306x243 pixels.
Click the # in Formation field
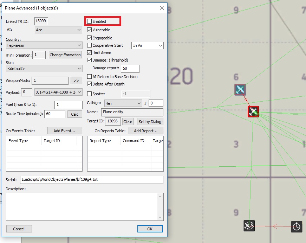tap(39, 55)
